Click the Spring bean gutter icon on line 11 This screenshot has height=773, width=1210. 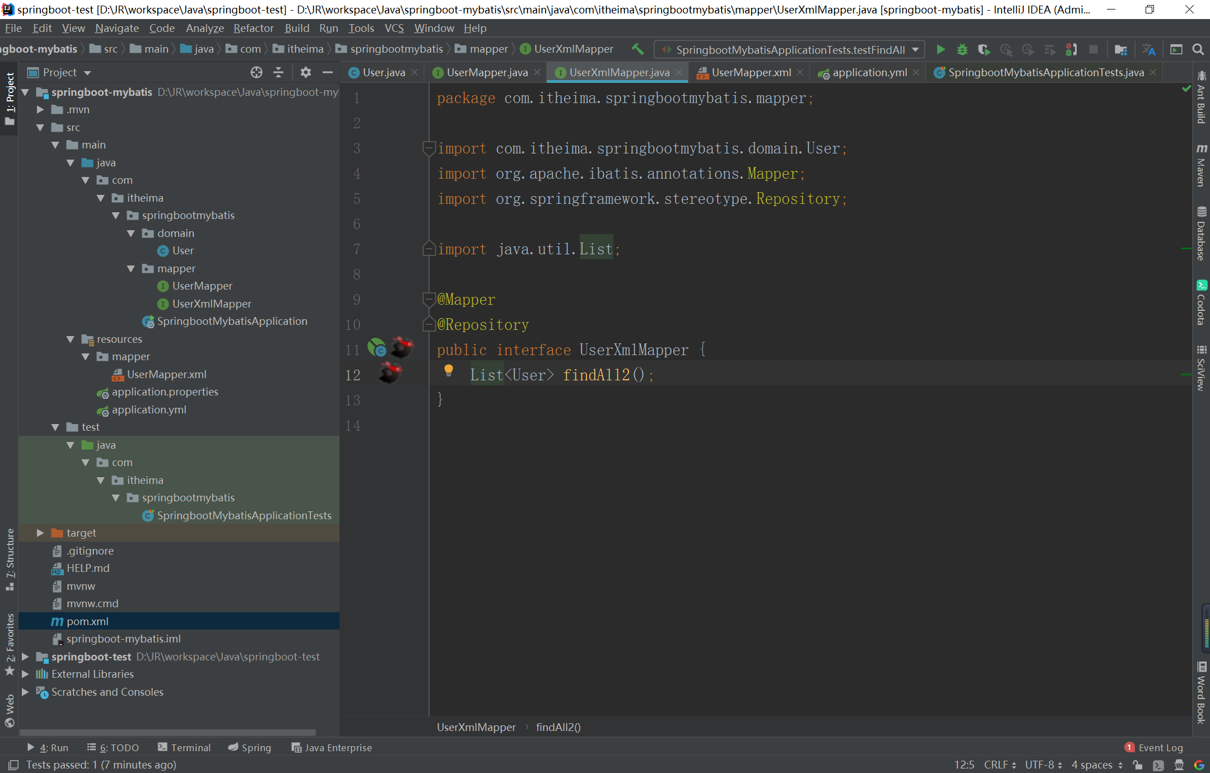coord(377,348)
